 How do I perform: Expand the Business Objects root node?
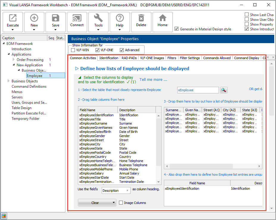[8, 81]
